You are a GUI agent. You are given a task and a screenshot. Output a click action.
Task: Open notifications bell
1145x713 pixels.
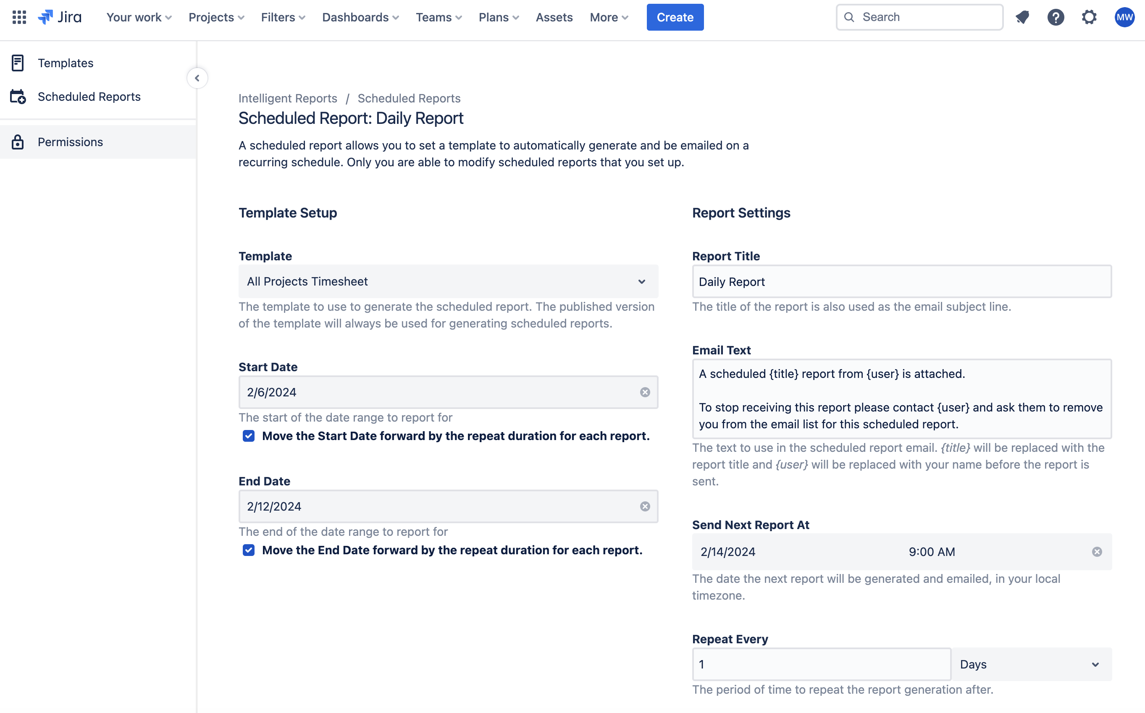pos(1022,17)
